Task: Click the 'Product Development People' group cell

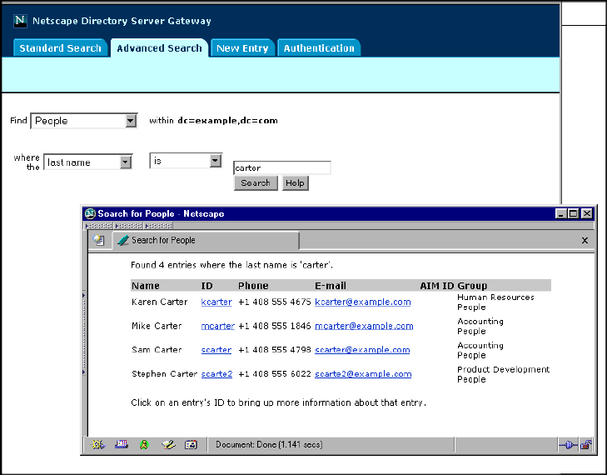Action: (x=503, y=374)
